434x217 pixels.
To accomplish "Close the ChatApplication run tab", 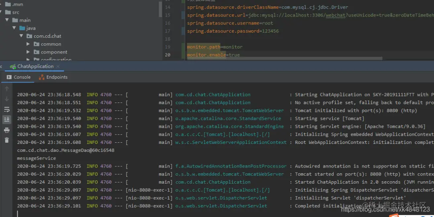I will pos(58,66).
